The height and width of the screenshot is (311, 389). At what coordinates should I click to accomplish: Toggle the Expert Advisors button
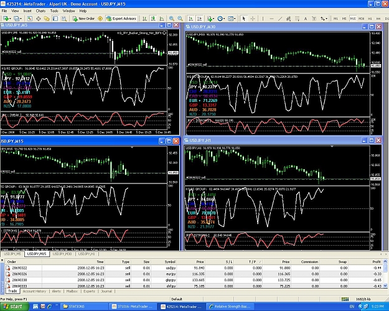tap(121, 19)
